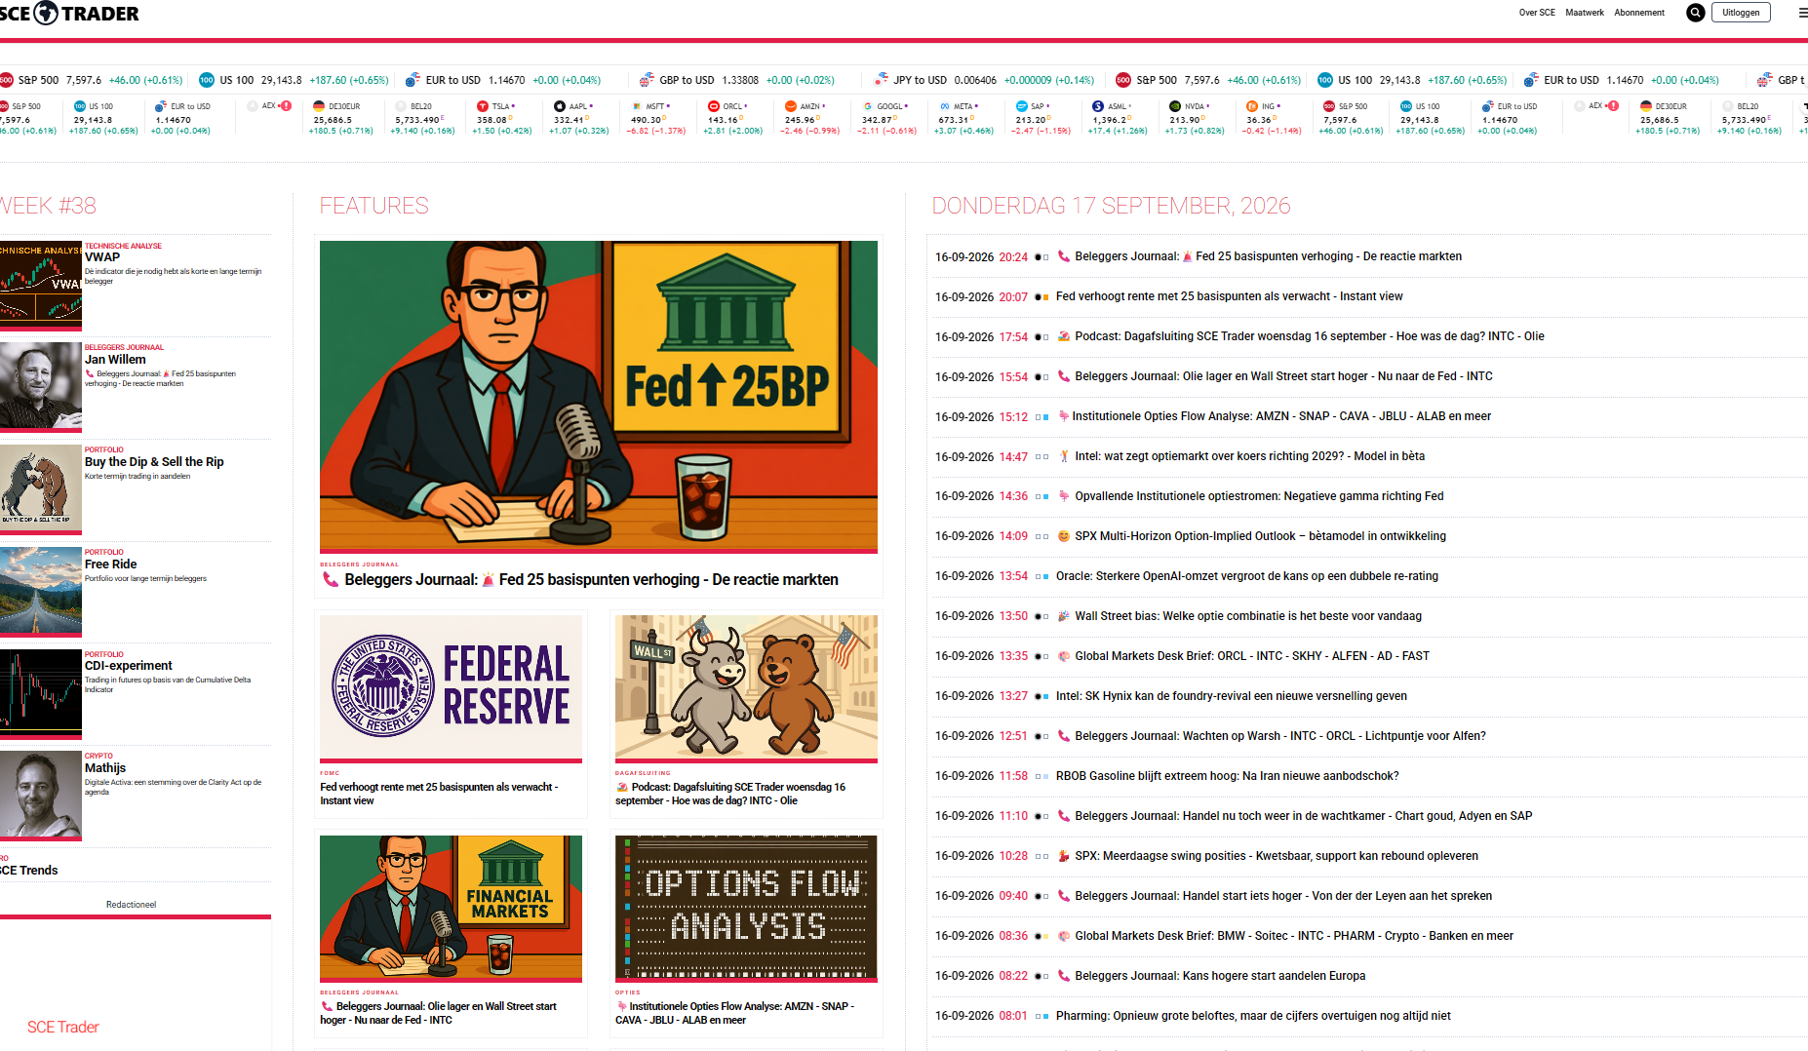Click the SCE Trader logo
This screenshot has height=1051, width=1808.
coord(70,14)
